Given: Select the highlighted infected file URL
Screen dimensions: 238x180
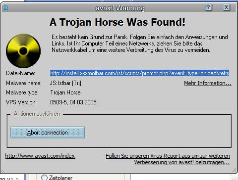Looking at the screenshot, I should 139,73.
